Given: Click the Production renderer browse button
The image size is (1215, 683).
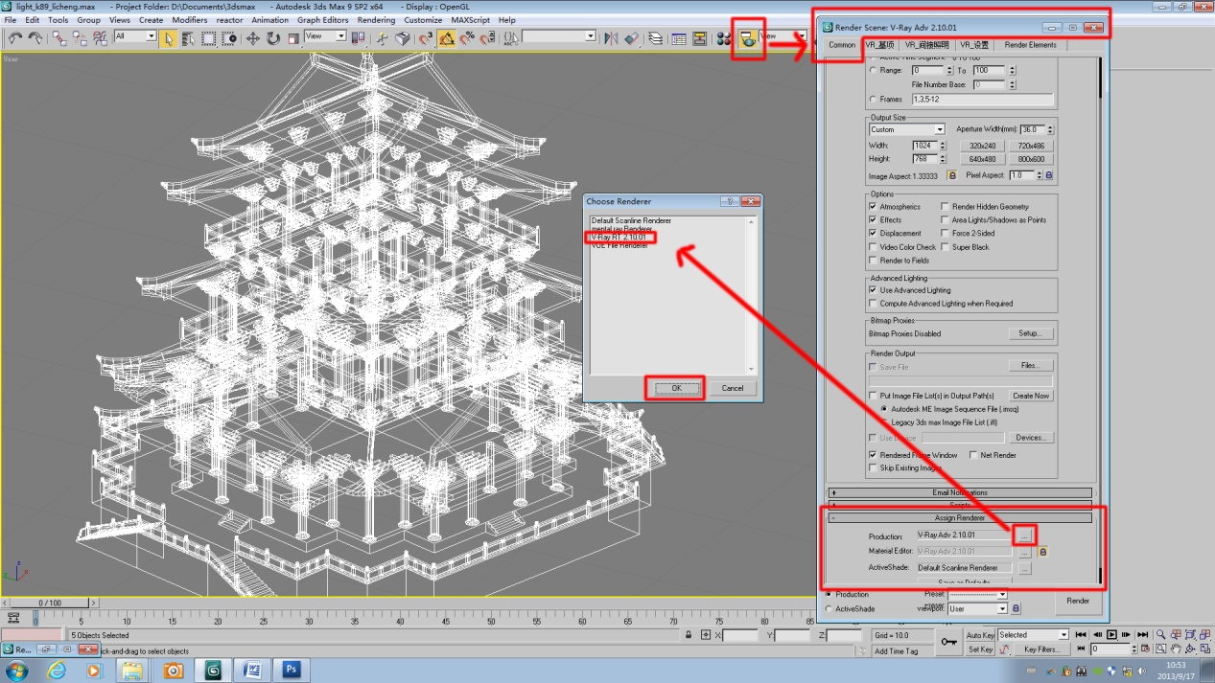Looking at the screenshot, I should (1024, 535).
